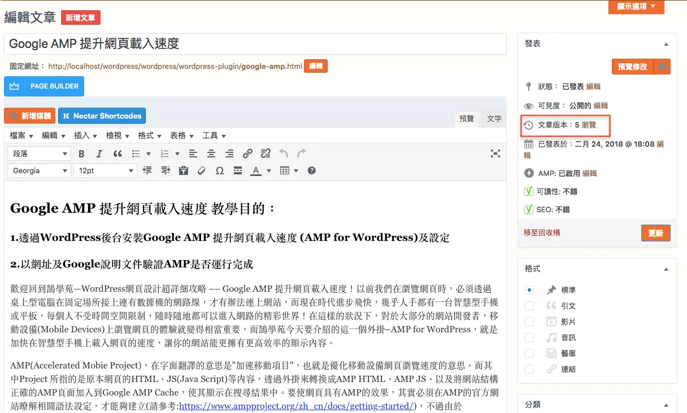
Task: Expand the numbered list style arrow
Action: click(x=177, y=153)
